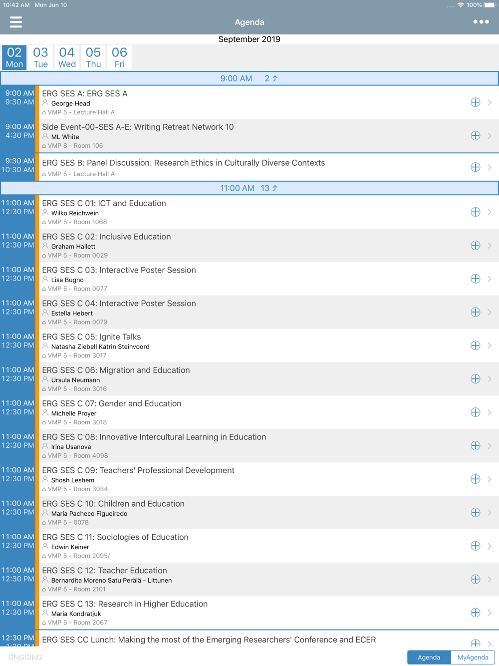Open ERG SES C 03 Interactive Poster Session
The height and width of the screenshot is (666, 499).
pyautogui.click(x=249, y=279)
